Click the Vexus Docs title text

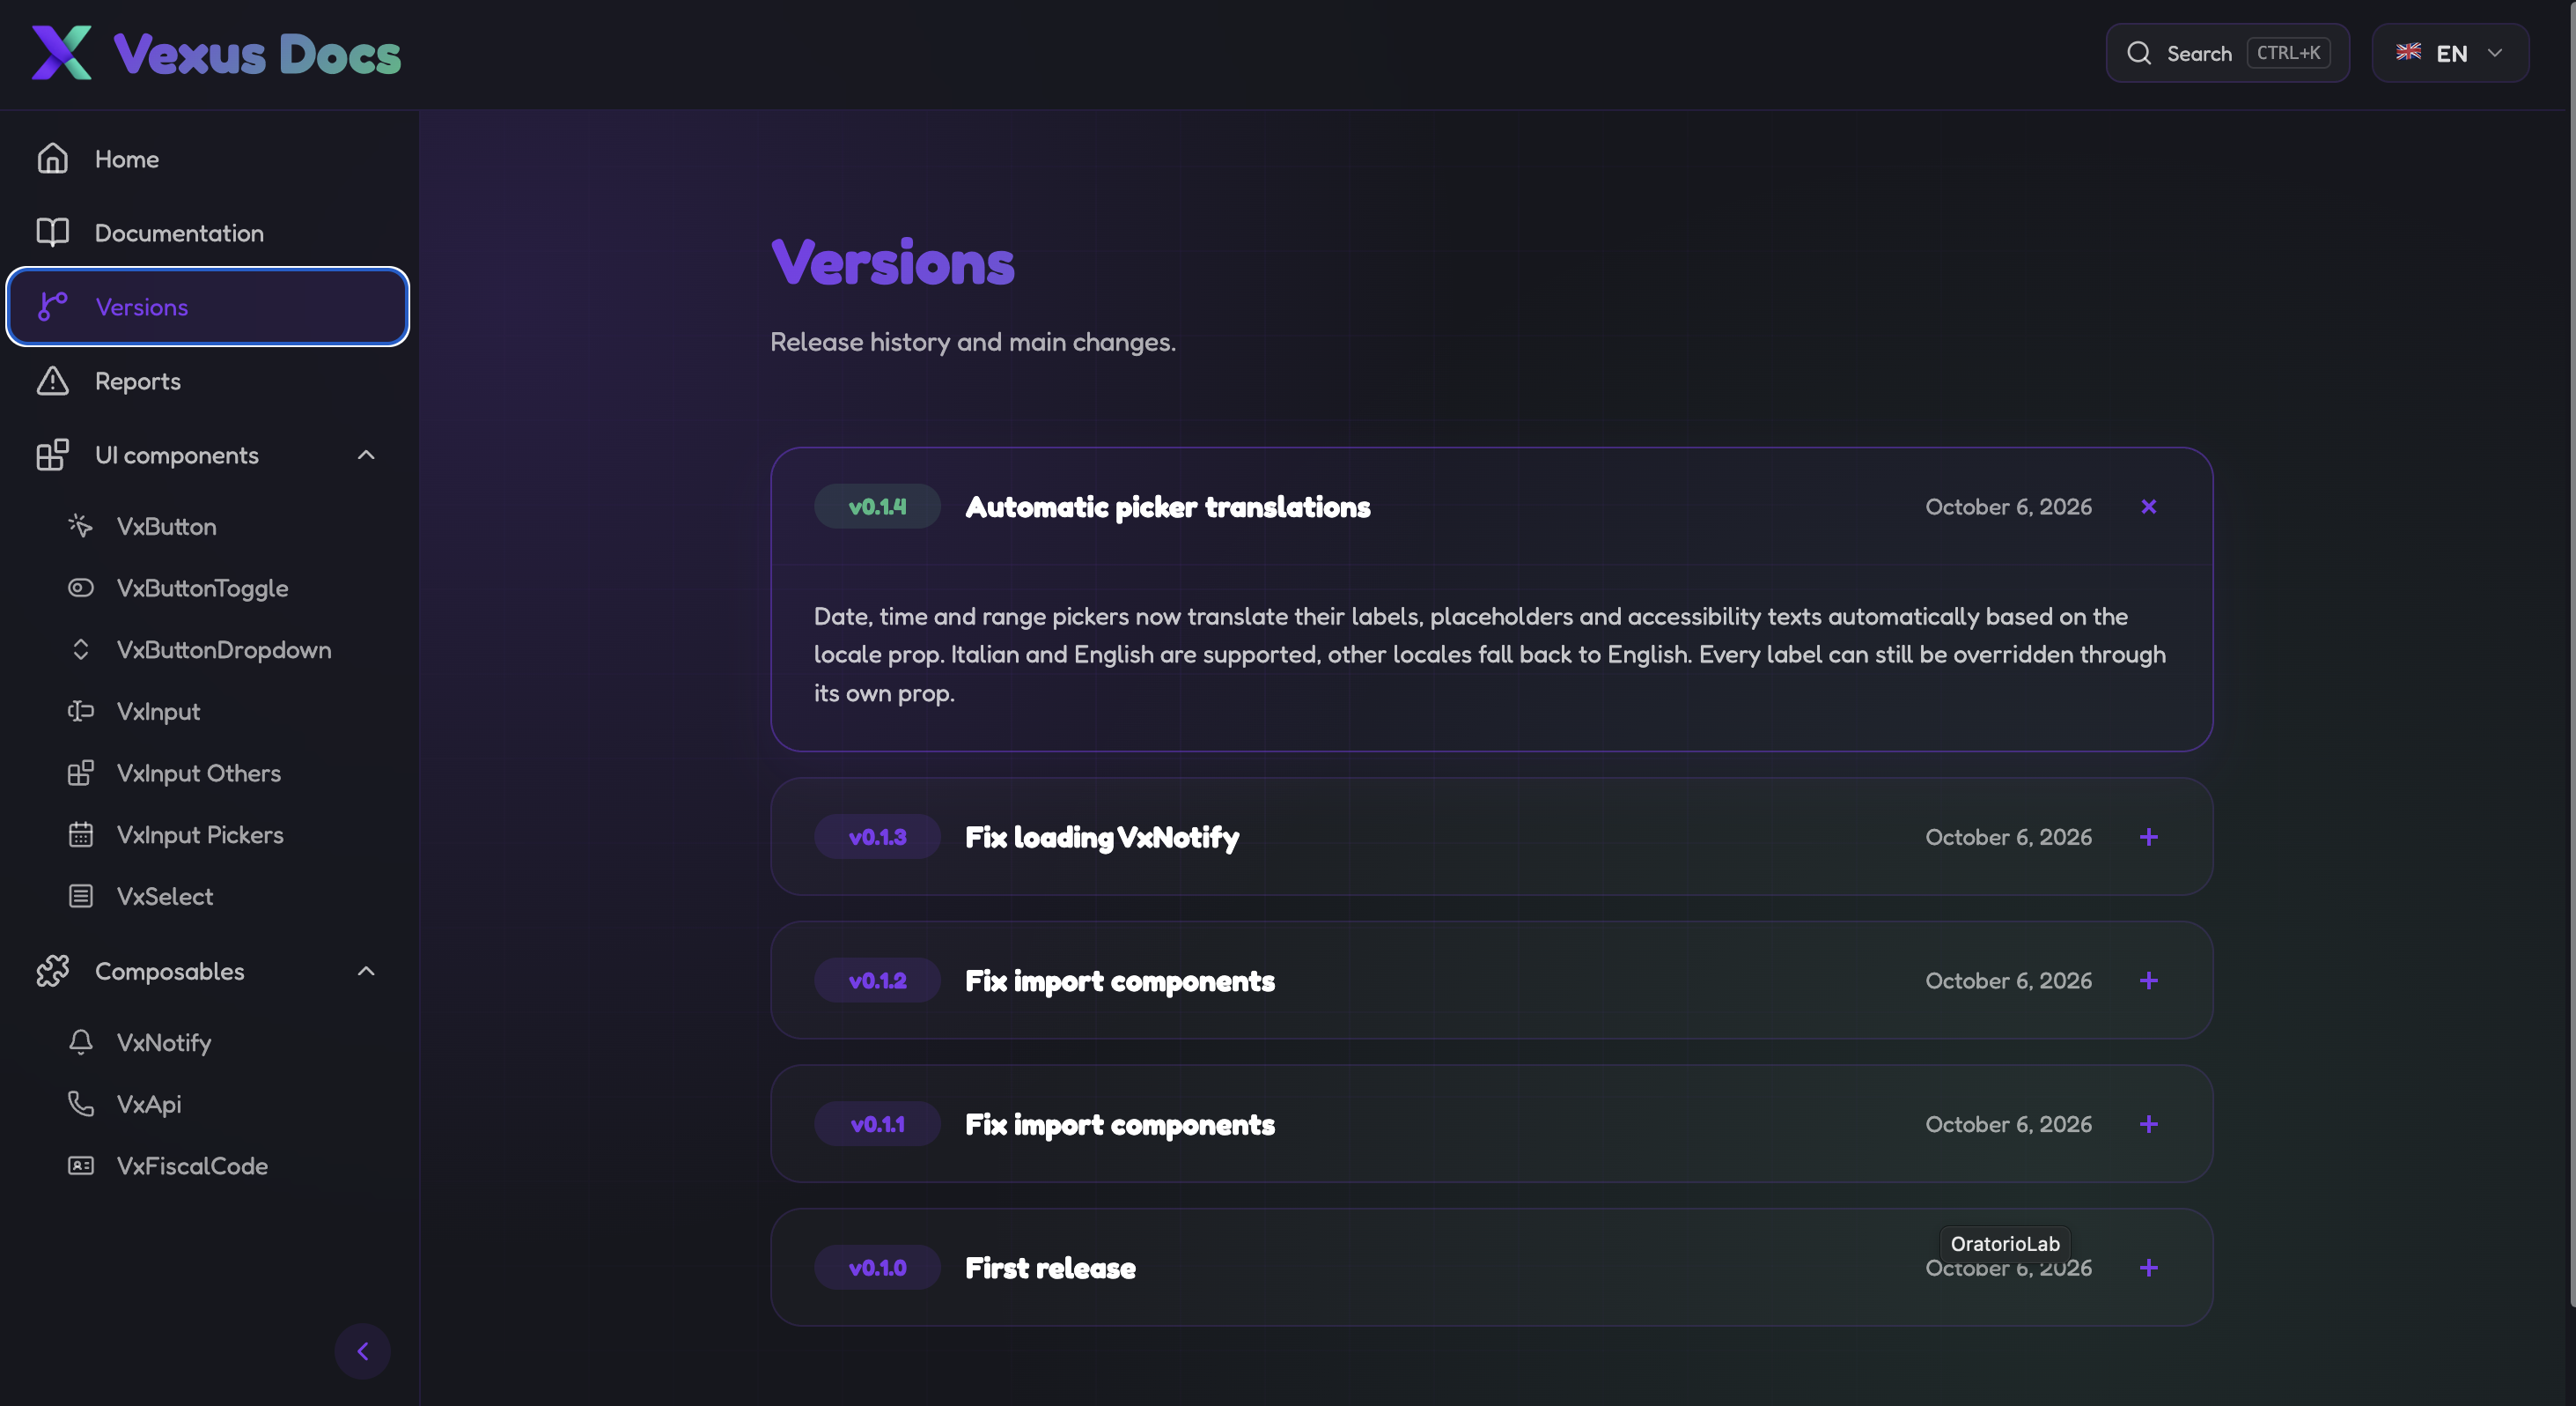pyautogui.click(x=257, y=54)
